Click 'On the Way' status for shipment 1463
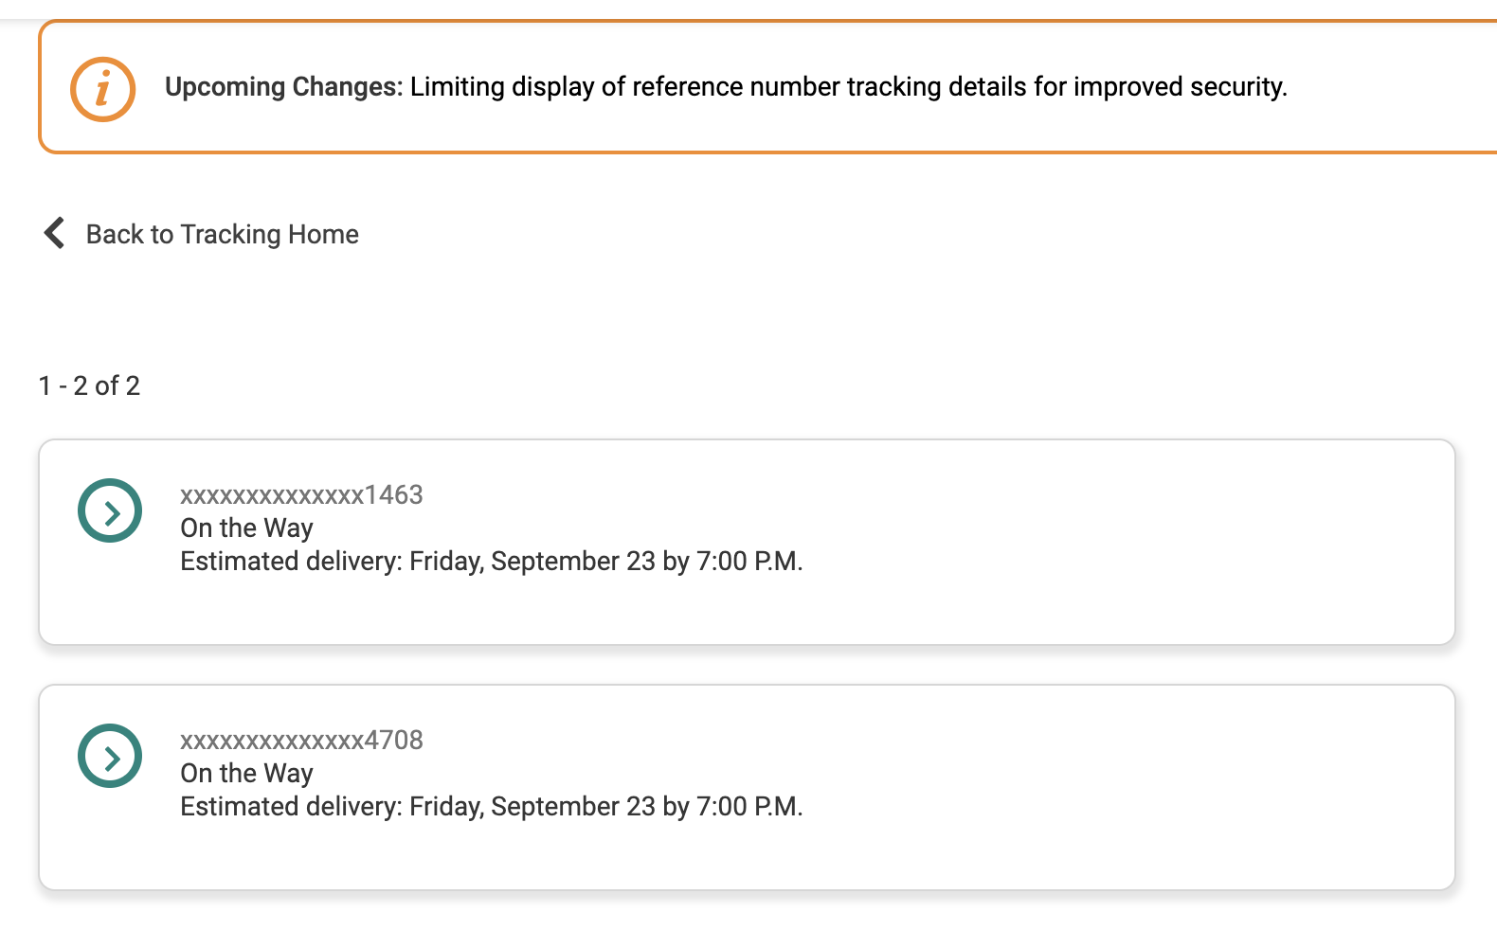The width and height of the screenshot is (1497, 930). coord(246,528)
